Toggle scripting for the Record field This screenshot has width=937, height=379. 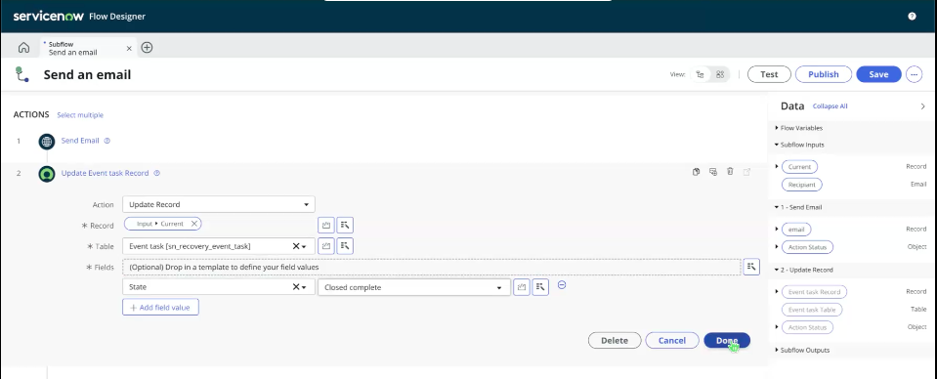point(325,226)
